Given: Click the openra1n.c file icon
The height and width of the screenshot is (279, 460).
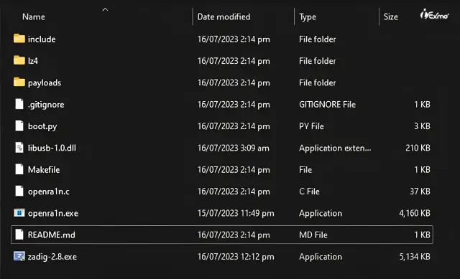Looking at the screenshot, I should pyautogui.click(x=19, y=191).
